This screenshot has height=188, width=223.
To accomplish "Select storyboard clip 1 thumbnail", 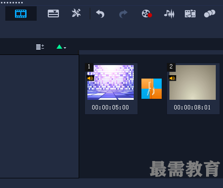I will point(111,82).
